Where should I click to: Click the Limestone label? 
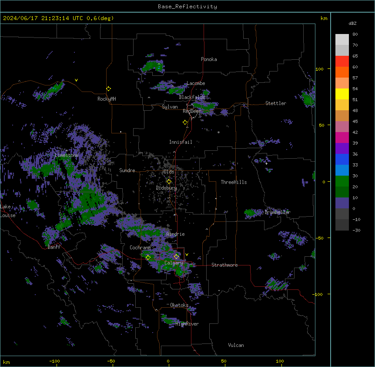tap(67, 155)
